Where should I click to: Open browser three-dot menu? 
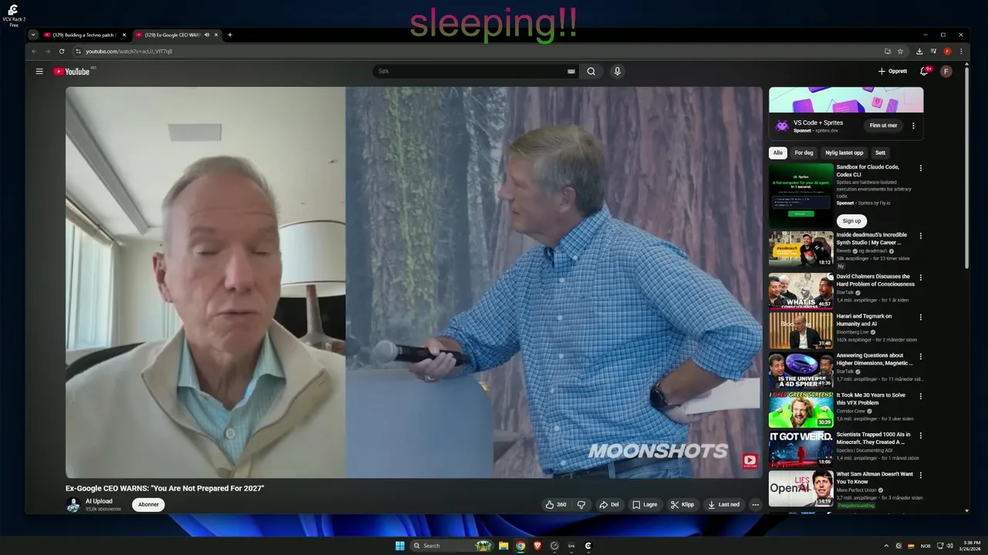point(961,51)
